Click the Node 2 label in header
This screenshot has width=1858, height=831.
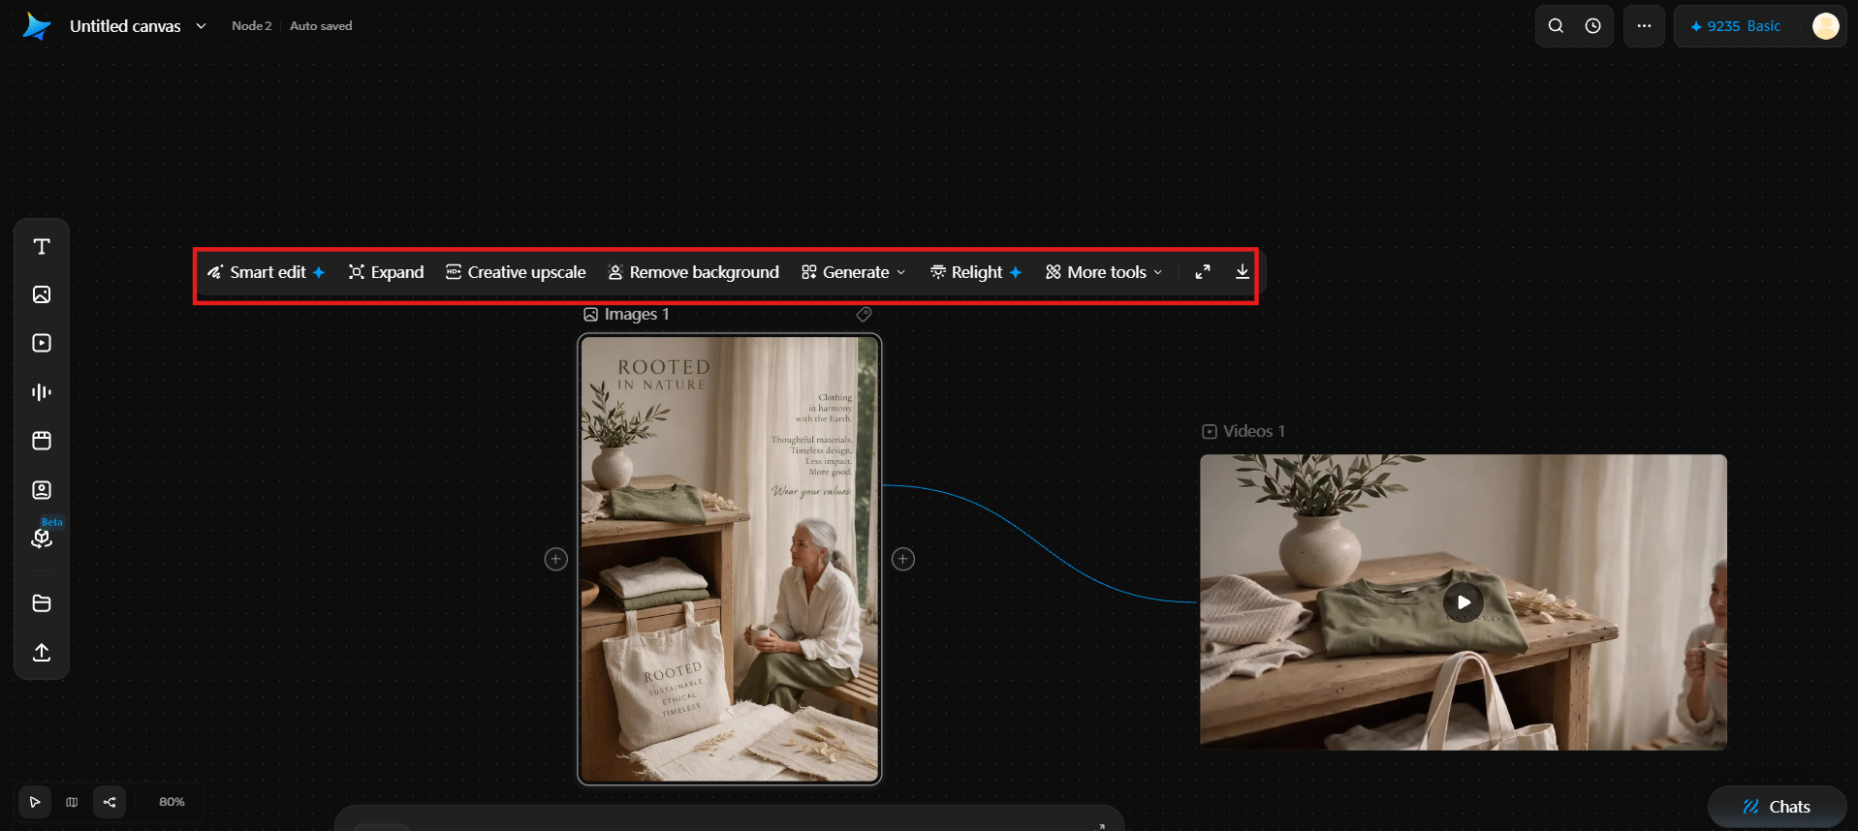pyautogui.click(x=252, y=26)
